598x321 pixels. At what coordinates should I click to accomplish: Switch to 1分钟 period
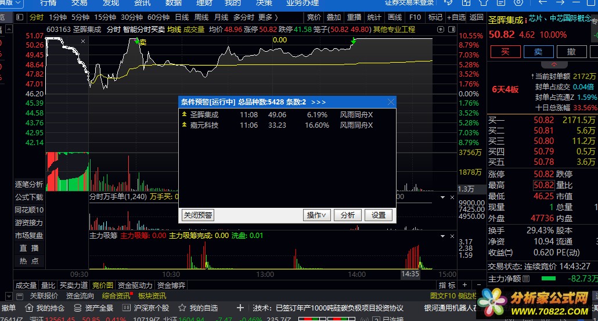pos(57,17)
